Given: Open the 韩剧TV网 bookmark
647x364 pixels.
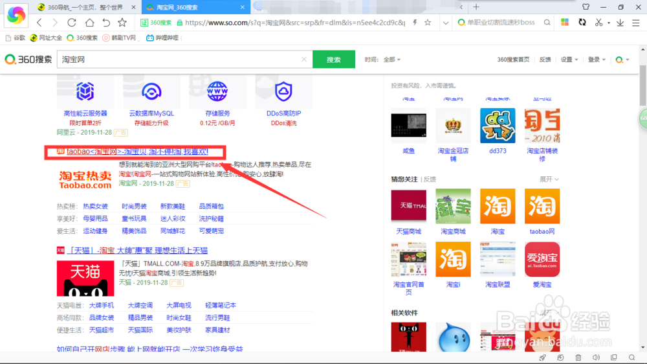Looking at the screenshot, I should click(119, 38).
